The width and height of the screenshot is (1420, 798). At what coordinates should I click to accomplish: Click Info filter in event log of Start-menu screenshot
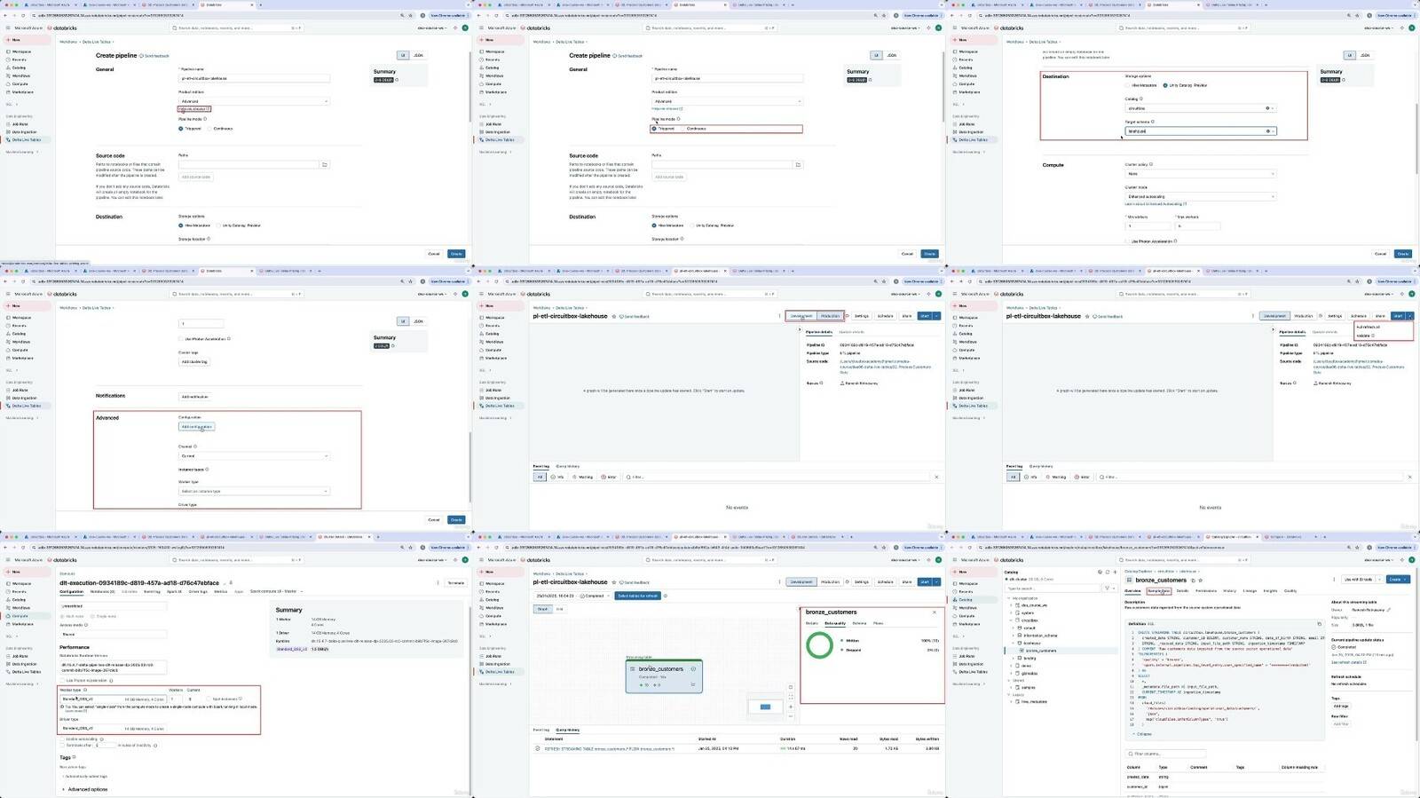[x=1031, y=477]
